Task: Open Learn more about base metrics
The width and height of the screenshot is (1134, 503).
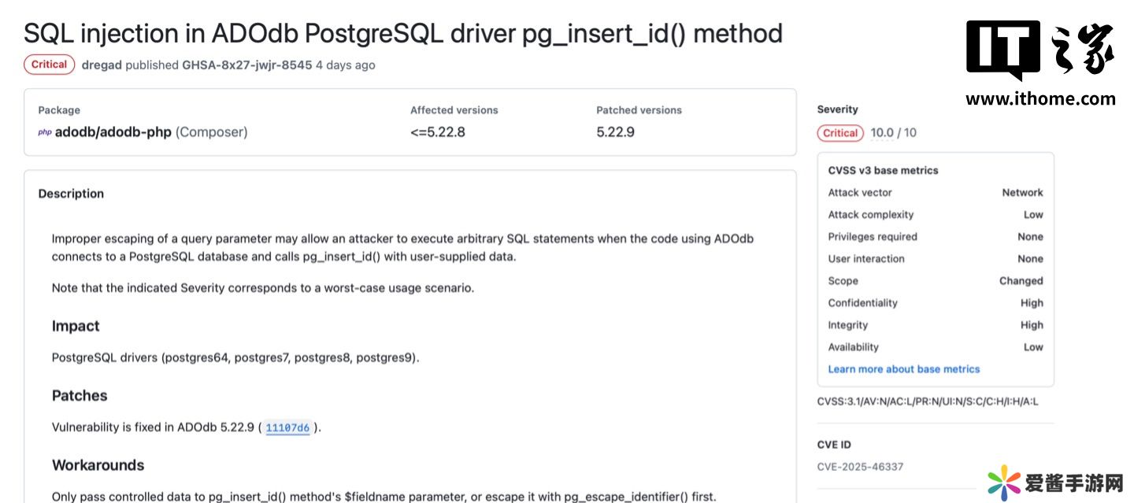Action: (x=903, y=369)
